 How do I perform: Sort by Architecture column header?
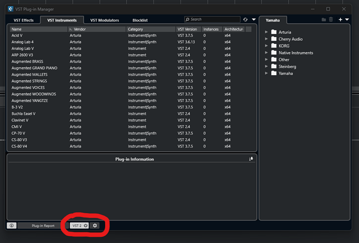tap(234, 29)
